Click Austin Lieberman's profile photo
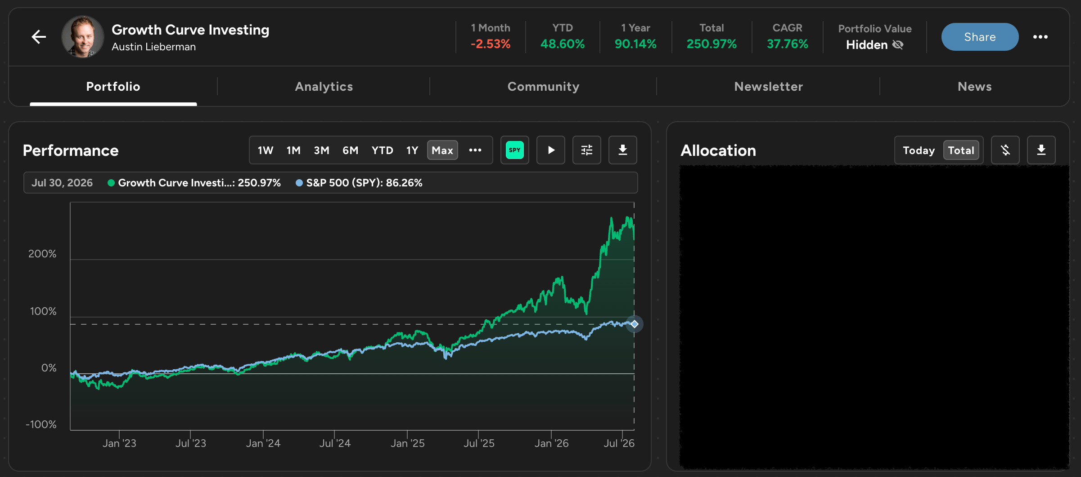The height and width of the screenshot is (477, 1081). click(83, 37)
